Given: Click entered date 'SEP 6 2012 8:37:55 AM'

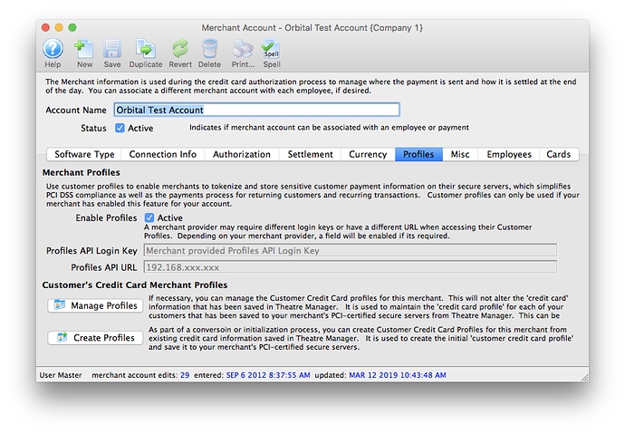Looking at the screenshot, I should point(268,375).
